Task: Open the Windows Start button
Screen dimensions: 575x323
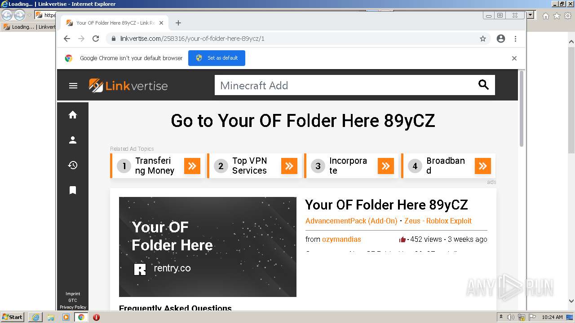Action: tap(13, 317)
